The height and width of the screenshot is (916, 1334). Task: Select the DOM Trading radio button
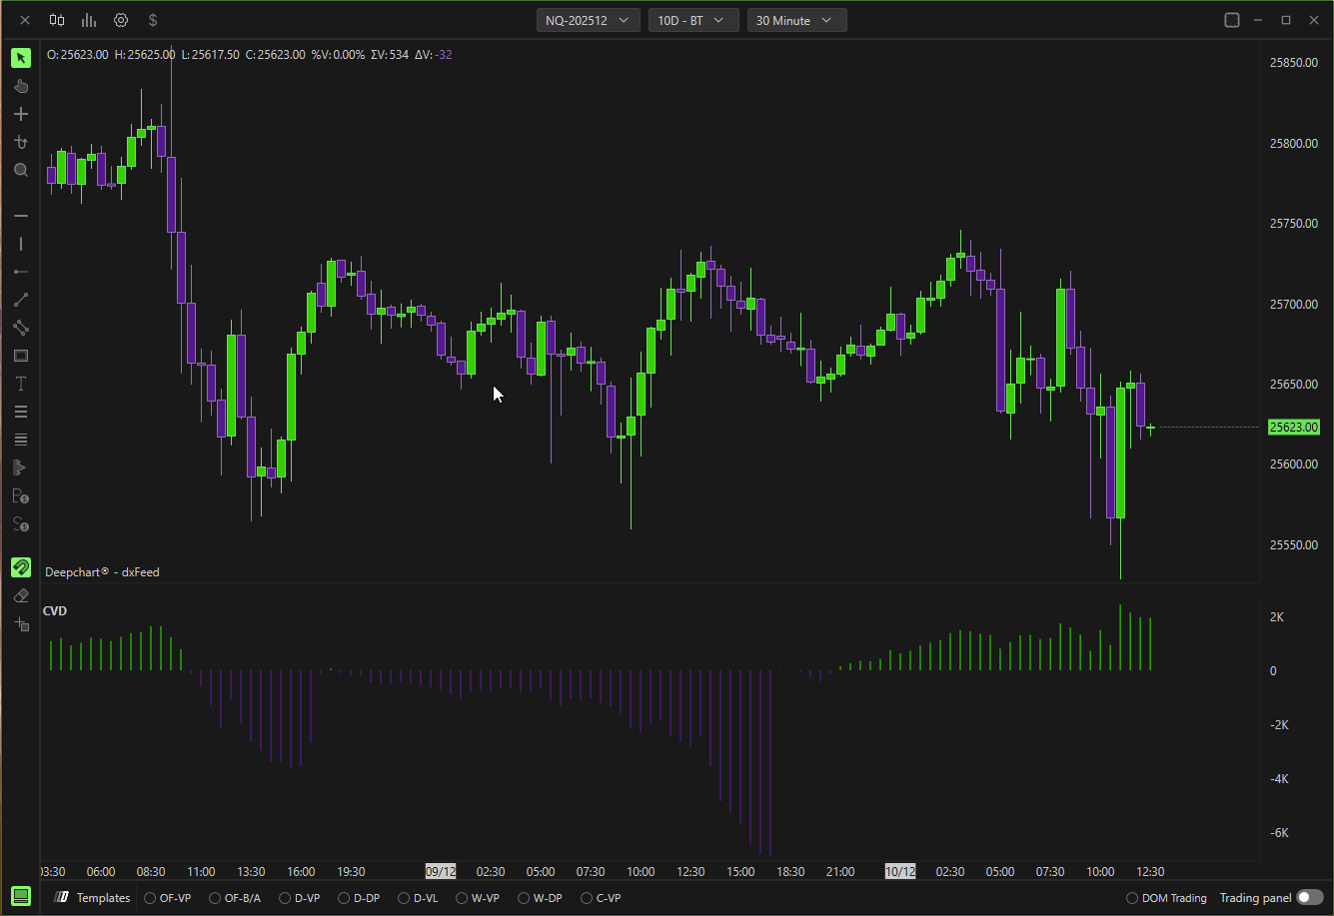tap(1131, 898)
